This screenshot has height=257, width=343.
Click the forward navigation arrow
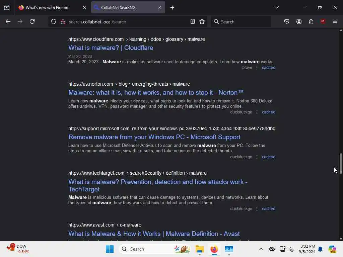click(20, 22)
